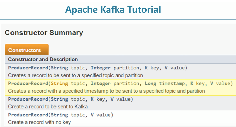Click Integer type in the first constructor row

tap(100, 68)
